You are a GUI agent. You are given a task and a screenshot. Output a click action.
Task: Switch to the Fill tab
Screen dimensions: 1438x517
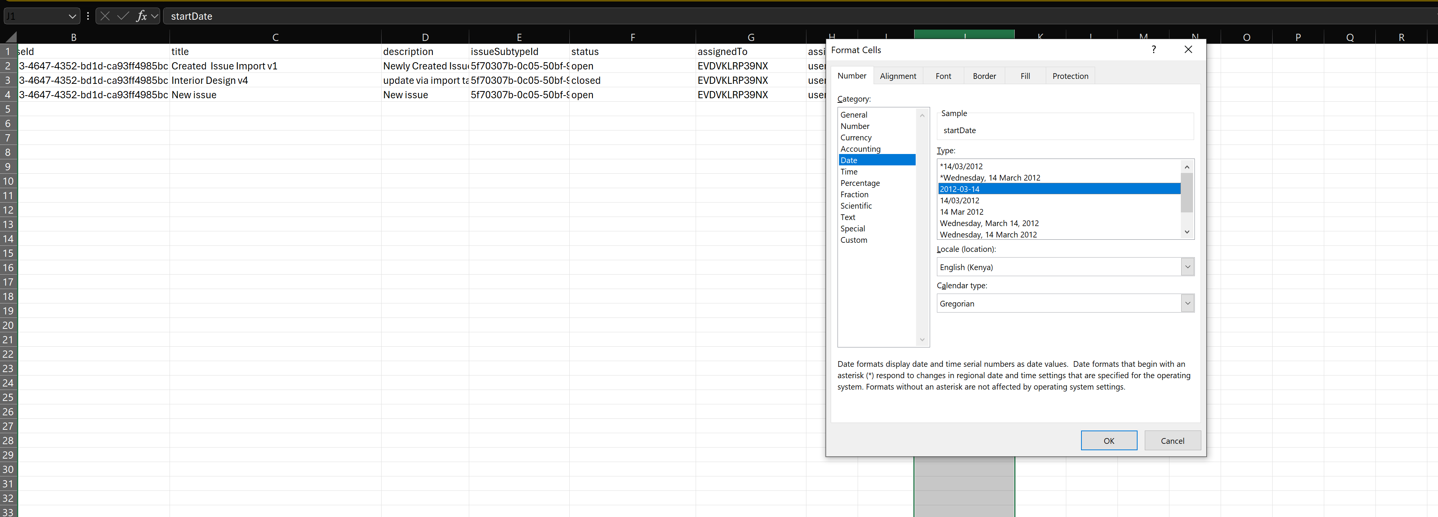(x=1025, y=76)
